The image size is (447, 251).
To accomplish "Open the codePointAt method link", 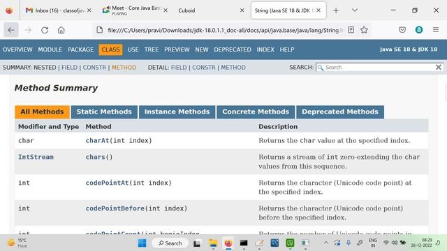I will pos(107,183).
